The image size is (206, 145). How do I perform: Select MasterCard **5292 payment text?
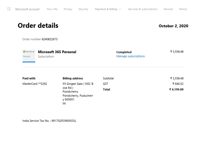point(35,84)
